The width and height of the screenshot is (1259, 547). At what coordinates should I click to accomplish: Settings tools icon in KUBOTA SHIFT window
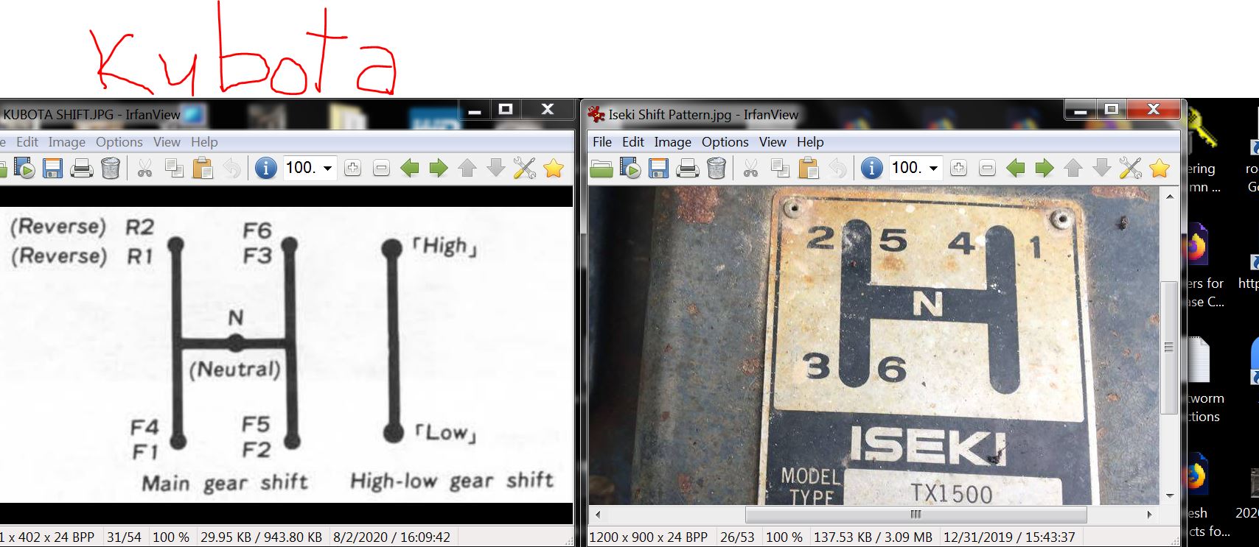point(524,169)
